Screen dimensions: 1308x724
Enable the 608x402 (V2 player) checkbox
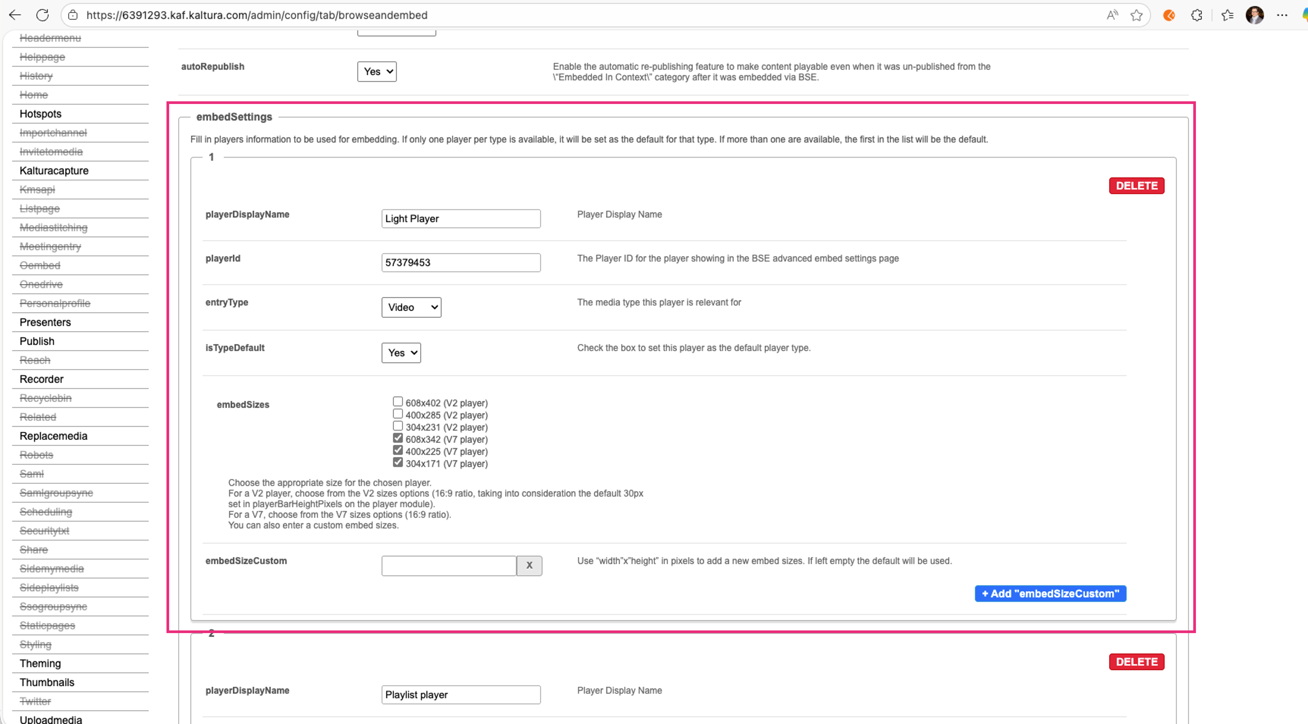[x=397, y=402]
